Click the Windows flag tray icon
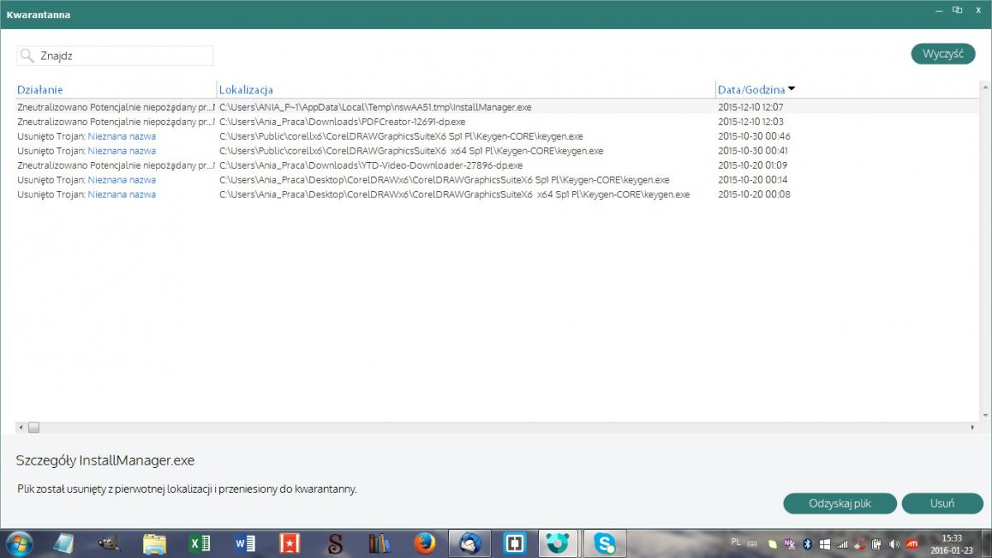Image resolution: width=992 pixels, height=558 pixels. tap(825, 544)
